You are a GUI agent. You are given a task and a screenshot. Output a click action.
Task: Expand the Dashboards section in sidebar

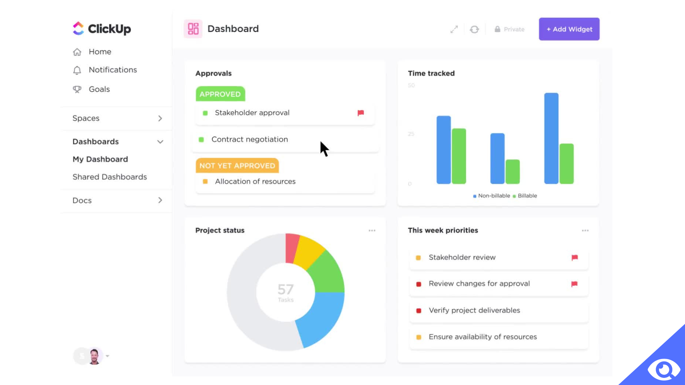point(160,142)
